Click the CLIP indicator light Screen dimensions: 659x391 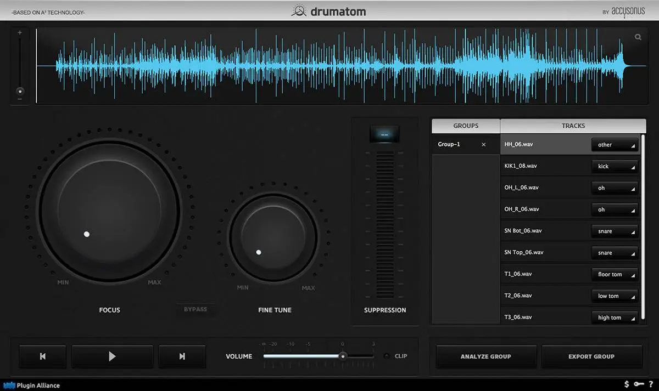point(387,356)
